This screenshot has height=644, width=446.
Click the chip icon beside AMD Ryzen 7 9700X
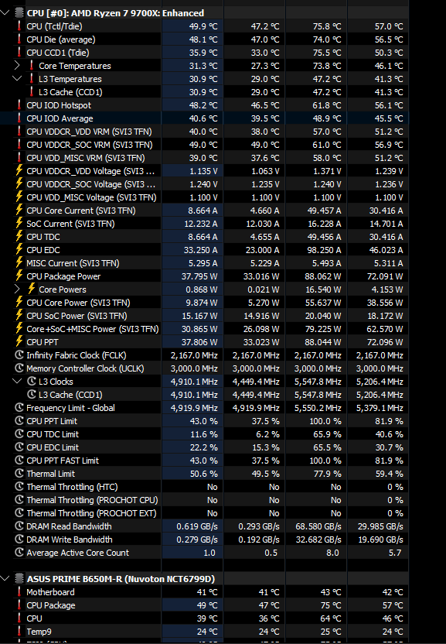point(19,13)
